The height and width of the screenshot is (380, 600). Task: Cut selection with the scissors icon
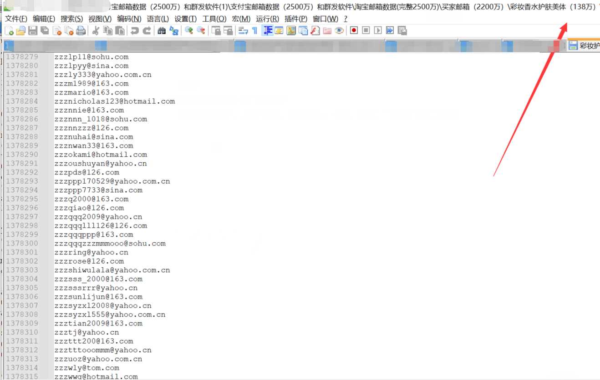96,30
